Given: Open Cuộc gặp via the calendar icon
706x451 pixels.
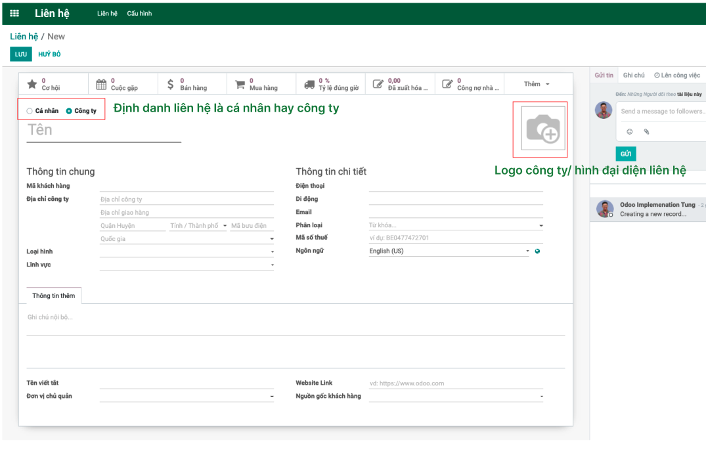Looking at the screenshot, I should click(x=102, y=83).
